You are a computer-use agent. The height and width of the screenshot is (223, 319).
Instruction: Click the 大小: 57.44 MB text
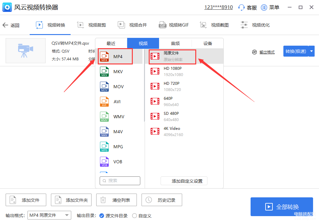65,59
